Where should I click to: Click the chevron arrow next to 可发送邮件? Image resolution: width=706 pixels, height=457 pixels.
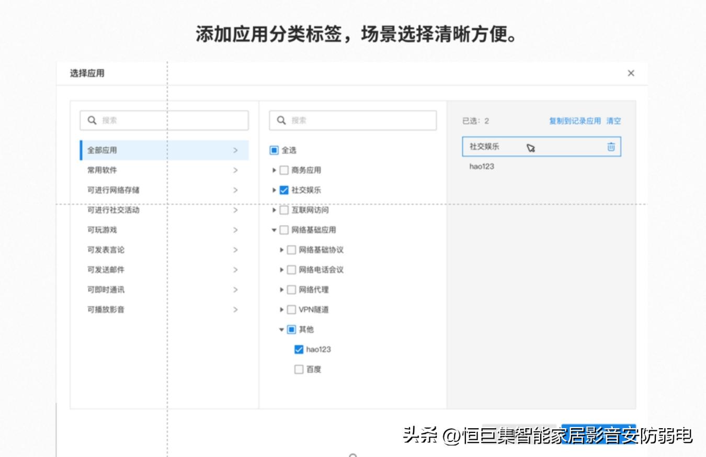click(x=235, y=270)
